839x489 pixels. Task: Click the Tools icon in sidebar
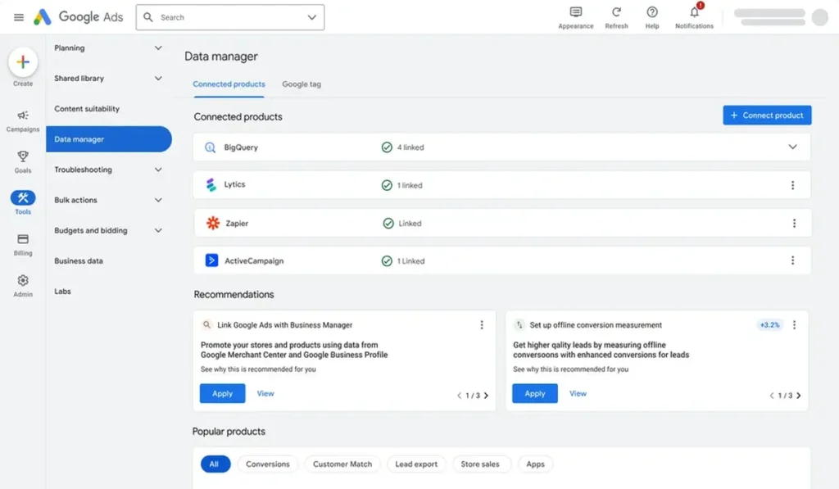point(22,200)
